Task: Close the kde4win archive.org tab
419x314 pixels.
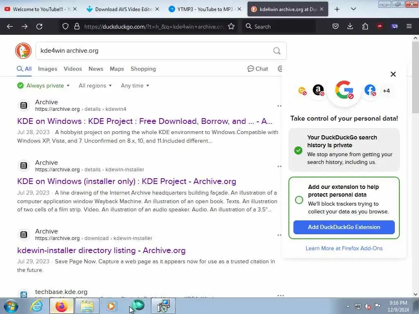Action: click(322, 9)
